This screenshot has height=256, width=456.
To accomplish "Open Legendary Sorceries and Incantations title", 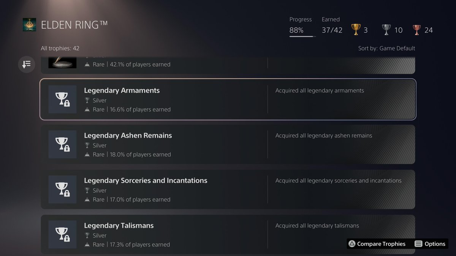I will [x=146, y=181].
